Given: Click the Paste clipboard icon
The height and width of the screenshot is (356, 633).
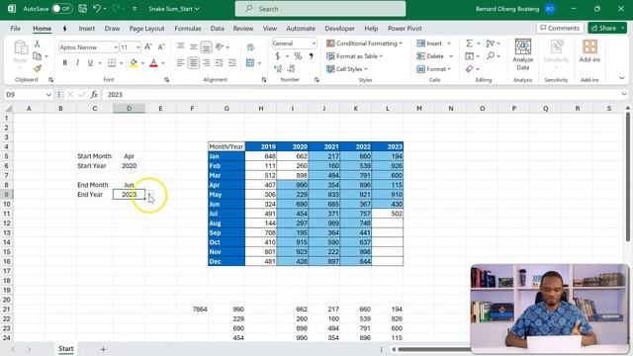Looking at the screenshot, I should point(20,48).
